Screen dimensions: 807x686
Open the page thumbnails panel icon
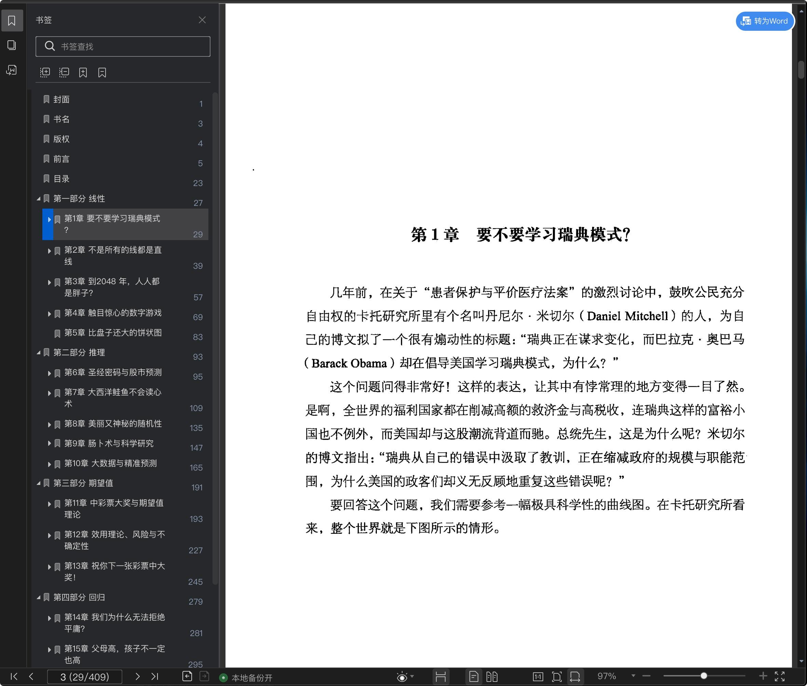tap(12, 45)
